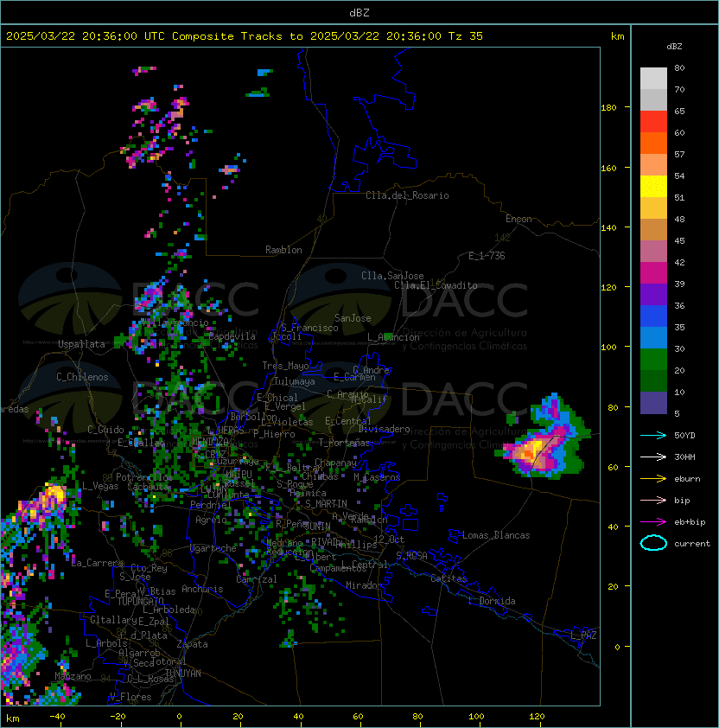This screenshot has height=728, width=719.
Task: Click the 'Encon' place label
Action: [x=519, y=219]
